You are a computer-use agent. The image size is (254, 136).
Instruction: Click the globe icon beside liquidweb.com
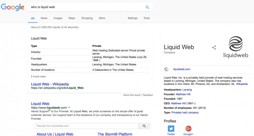coord(166,69)
